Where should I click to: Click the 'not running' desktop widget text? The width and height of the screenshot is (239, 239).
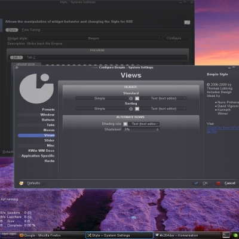click(9, 200)
